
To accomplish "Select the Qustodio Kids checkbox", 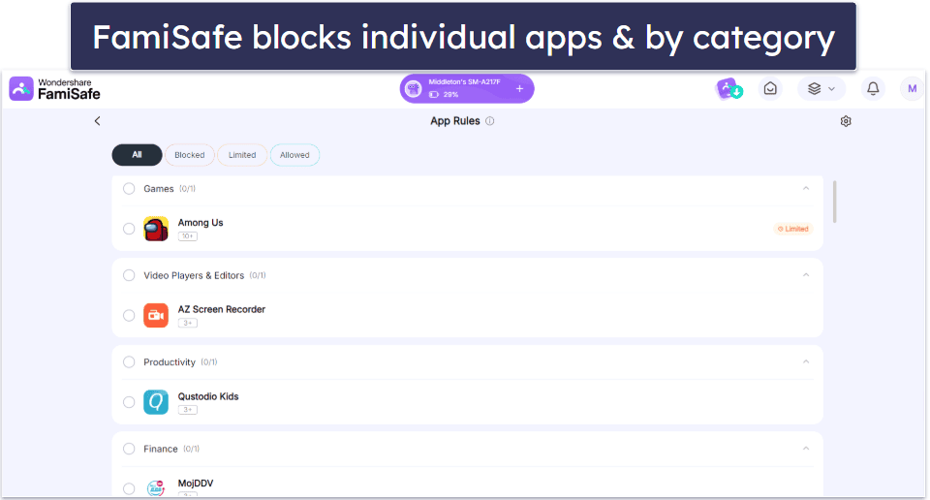I will [129, 402].
